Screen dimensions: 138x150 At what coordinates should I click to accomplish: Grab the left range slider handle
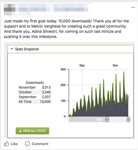[x=107, y=119]
